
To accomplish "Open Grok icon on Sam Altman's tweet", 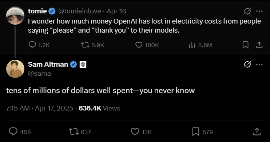I will (x=247, y=64).
